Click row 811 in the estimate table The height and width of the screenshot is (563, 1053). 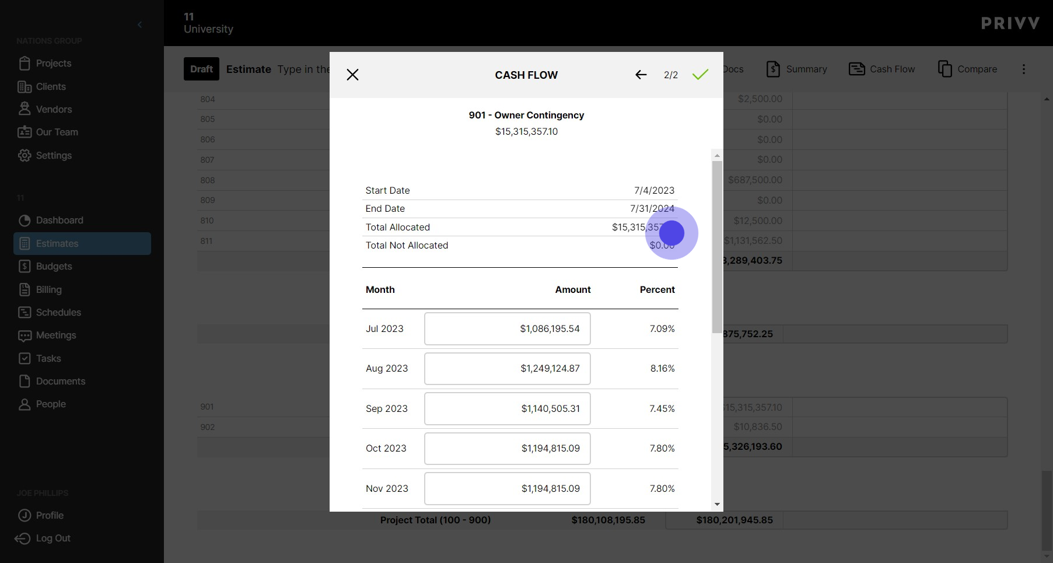click(207, 240)
